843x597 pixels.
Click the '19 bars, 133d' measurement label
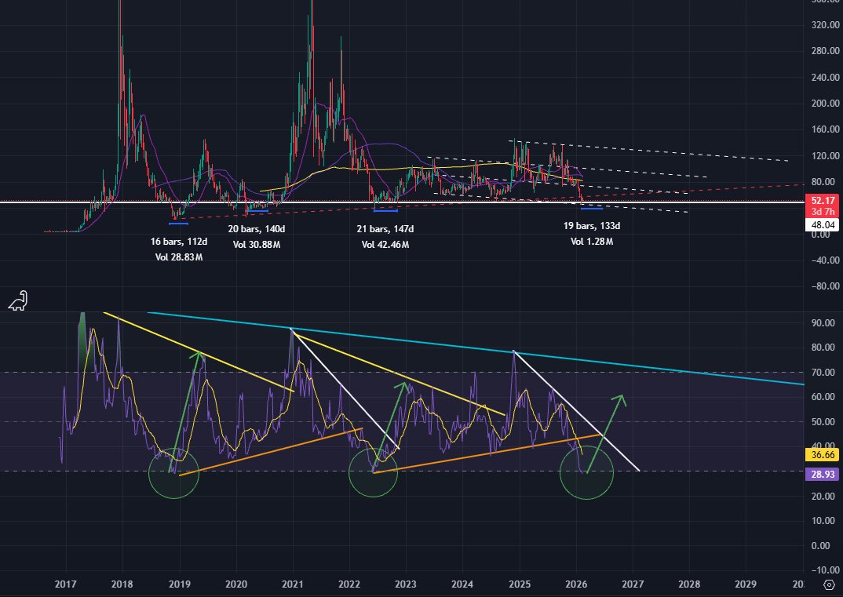(x=591, y=226)
